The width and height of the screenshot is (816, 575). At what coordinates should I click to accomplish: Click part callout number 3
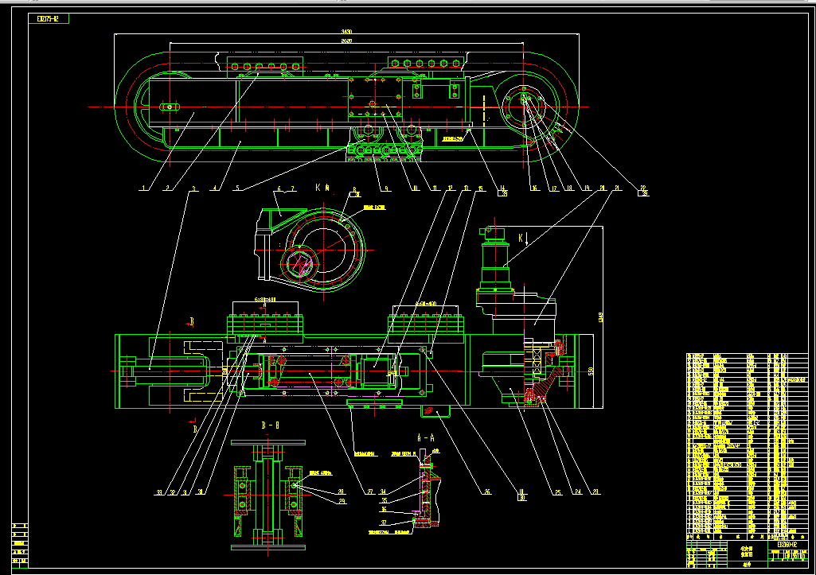pos(194,188)
